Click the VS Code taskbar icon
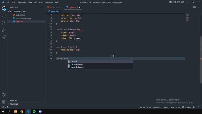 28,111
